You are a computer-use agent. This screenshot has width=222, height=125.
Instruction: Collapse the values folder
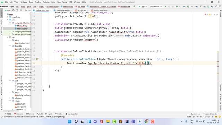10,101
